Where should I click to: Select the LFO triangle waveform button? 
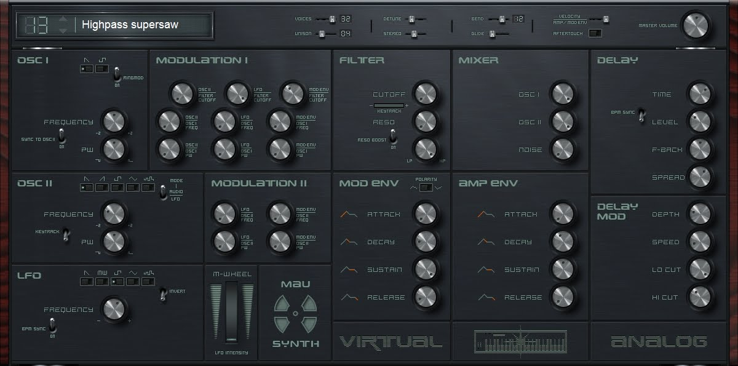(133, 281)
